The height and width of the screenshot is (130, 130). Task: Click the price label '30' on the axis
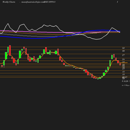(x=123, y=51)
